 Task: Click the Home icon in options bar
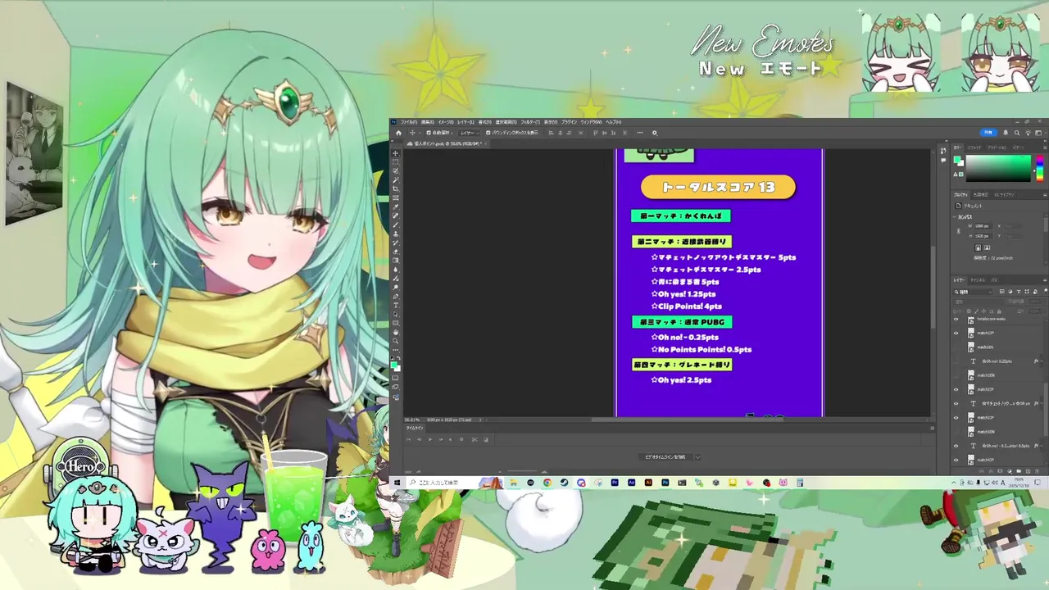[x=398, y=133]
